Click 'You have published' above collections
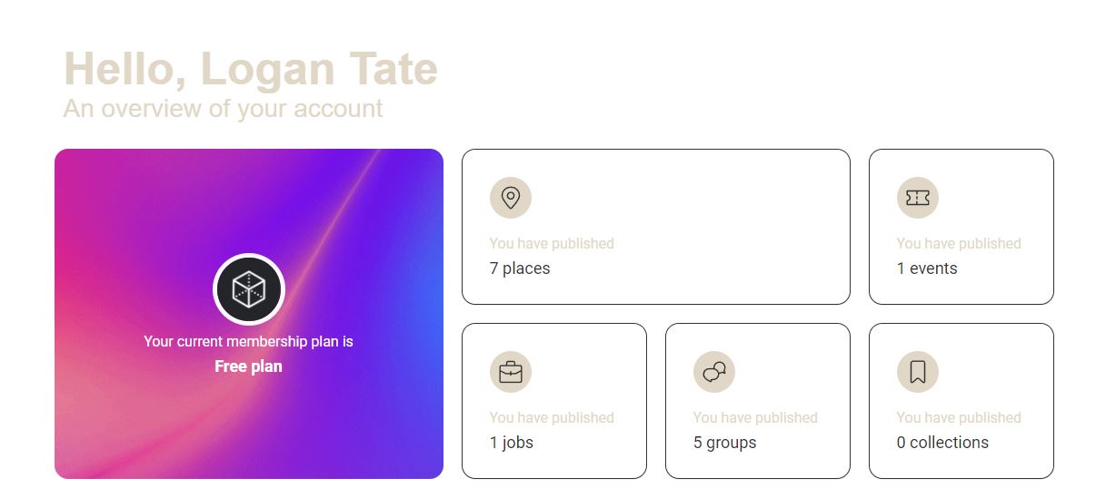This screenshot has width=1096, height=488. point(959,418)
